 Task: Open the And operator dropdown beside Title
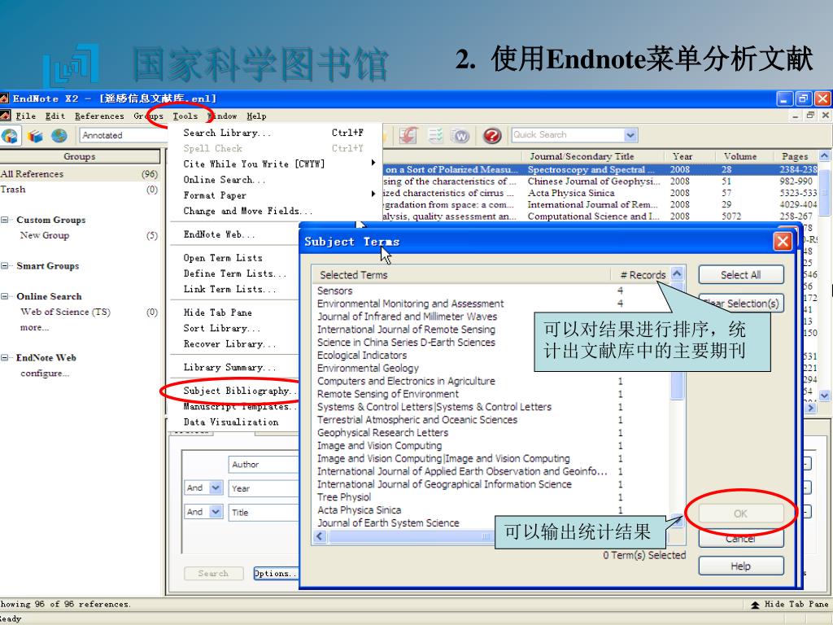215,512
